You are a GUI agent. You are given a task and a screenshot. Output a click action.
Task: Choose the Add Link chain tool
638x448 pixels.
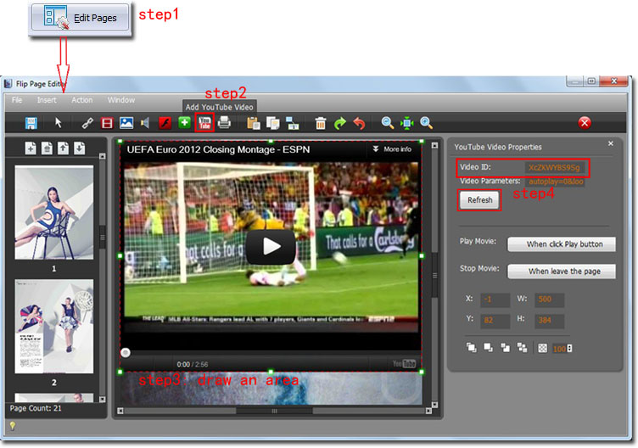click(x=87, y=123)
